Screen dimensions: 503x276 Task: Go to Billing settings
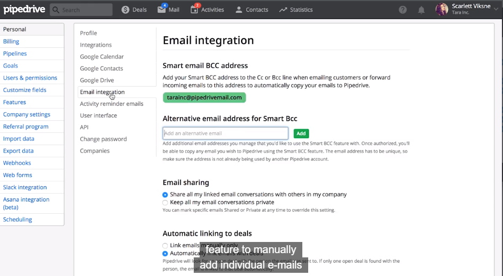[11, 41]
